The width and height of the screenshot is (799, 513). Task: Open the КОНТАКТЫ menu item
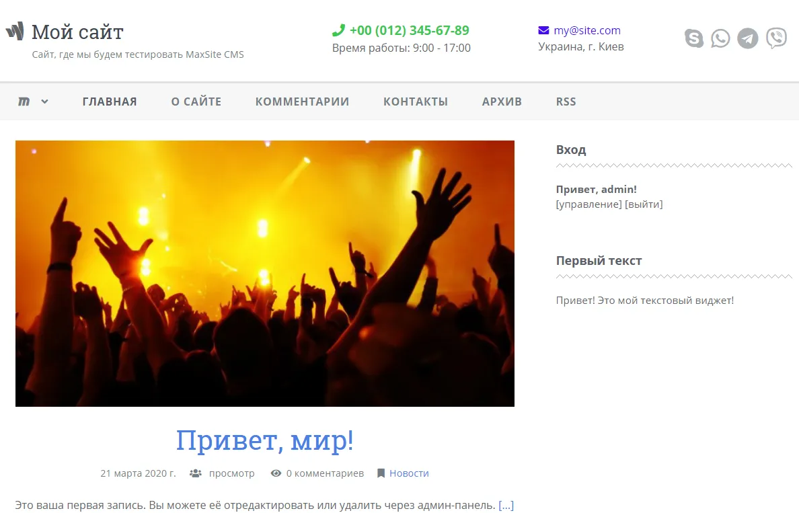click(x=415, y=102)
